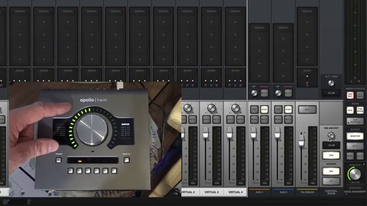Select MIX as the control room source

pyautogui.click(x=331, y=171)
